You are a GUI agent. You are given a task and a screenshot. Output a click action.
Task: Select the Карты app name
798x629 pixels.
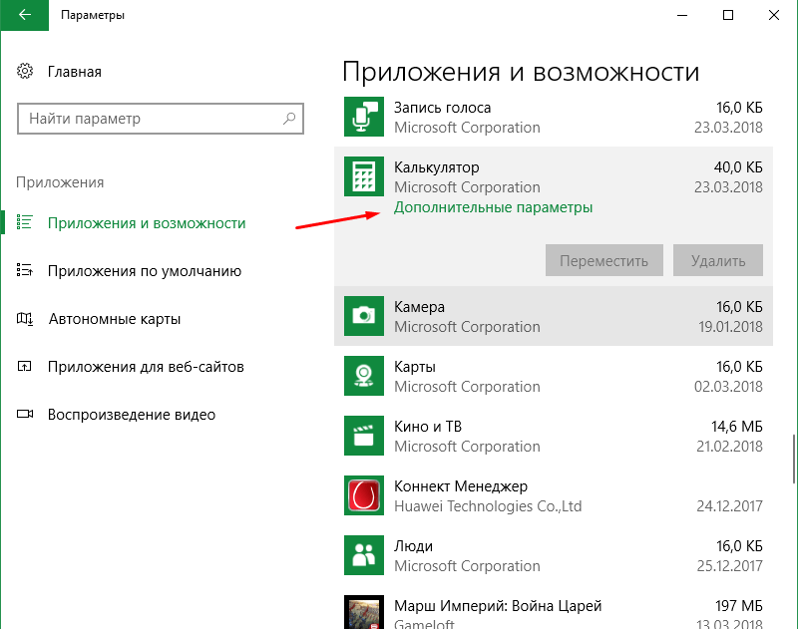click(x=415, y=367)
